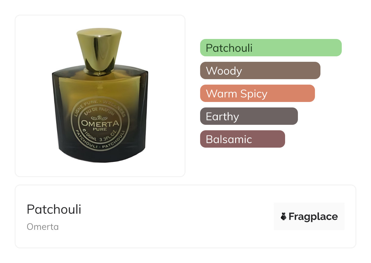Click the maroon Balsamic accord bar

(242, 139)
